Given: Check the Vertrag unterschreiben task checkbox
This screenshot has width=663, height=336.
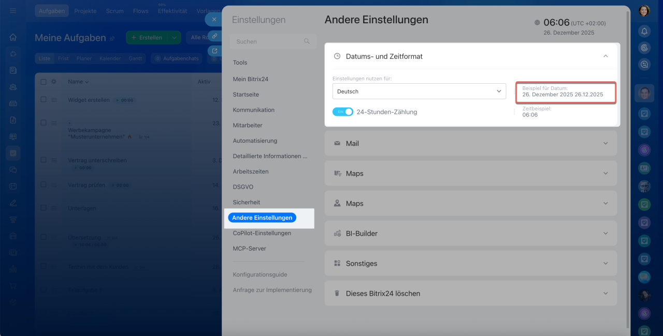Looking at the screenshot, I should click(44, 160).
